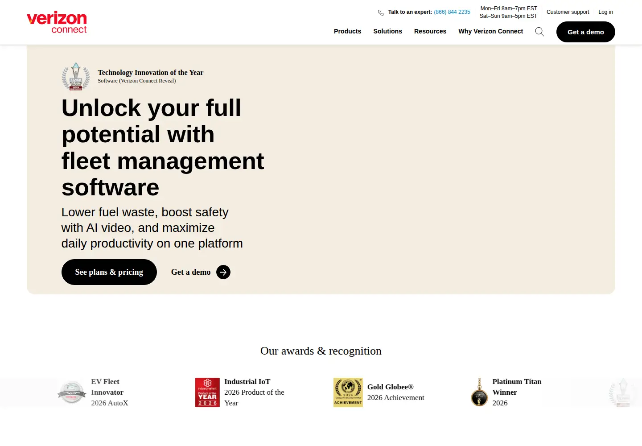642x446 pixels.
Task: Click the EV Fleet Innovator badge icon
Action: 72,392
